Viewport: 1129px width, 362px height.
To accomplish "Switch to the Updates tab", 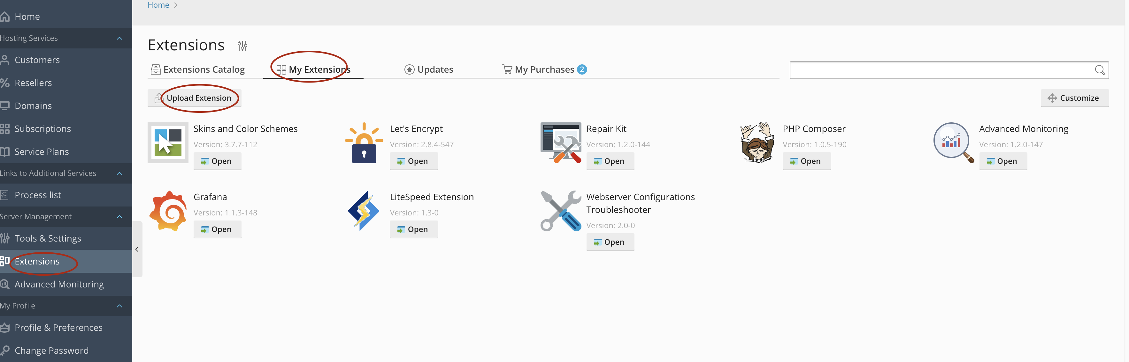I will [429, 69].
